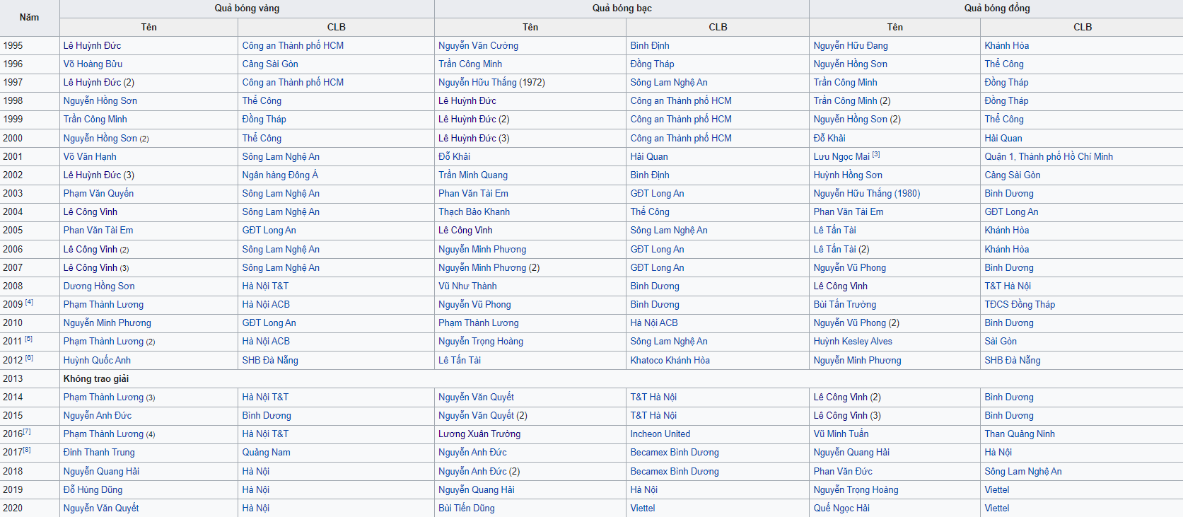Open Huỳnh Kesley Alves link
The width and height of the screenshot is (1183, 517).
tap(853, 341)
